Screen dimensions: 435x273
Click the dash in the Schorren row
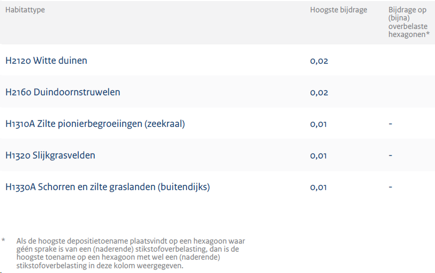(391, 187)
